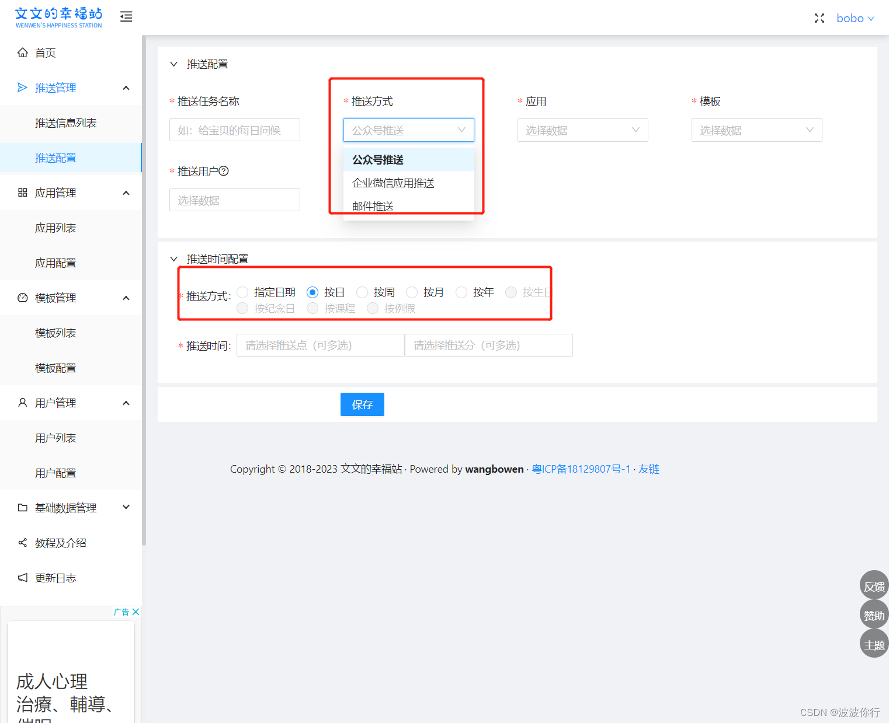Click the grid icon for 应用管理
Image resolution: width=889 pixels, height=723 pixels.
23,193
